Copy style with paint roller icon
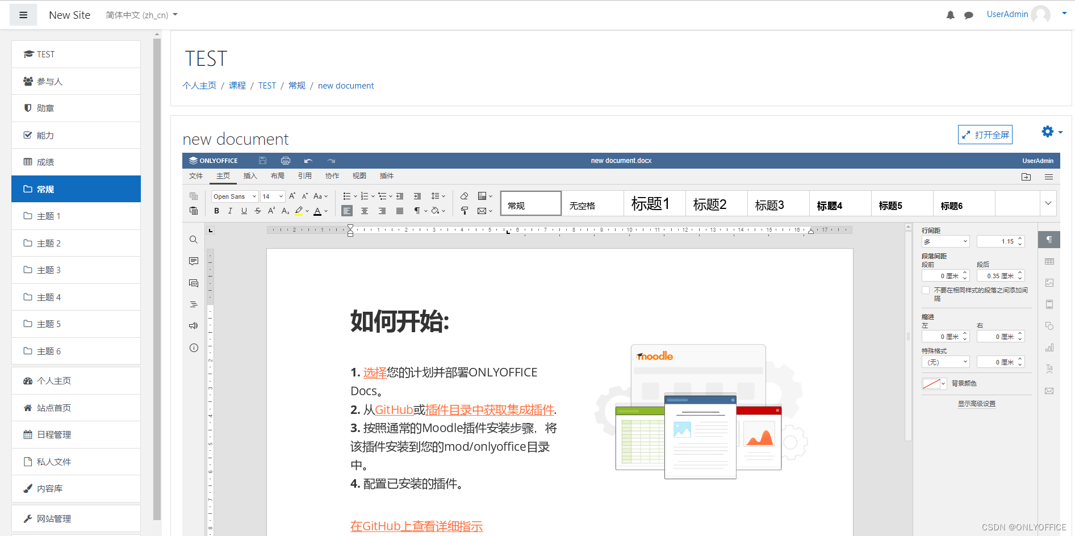This screenshot has width=1075, height=536. (464, 211)
